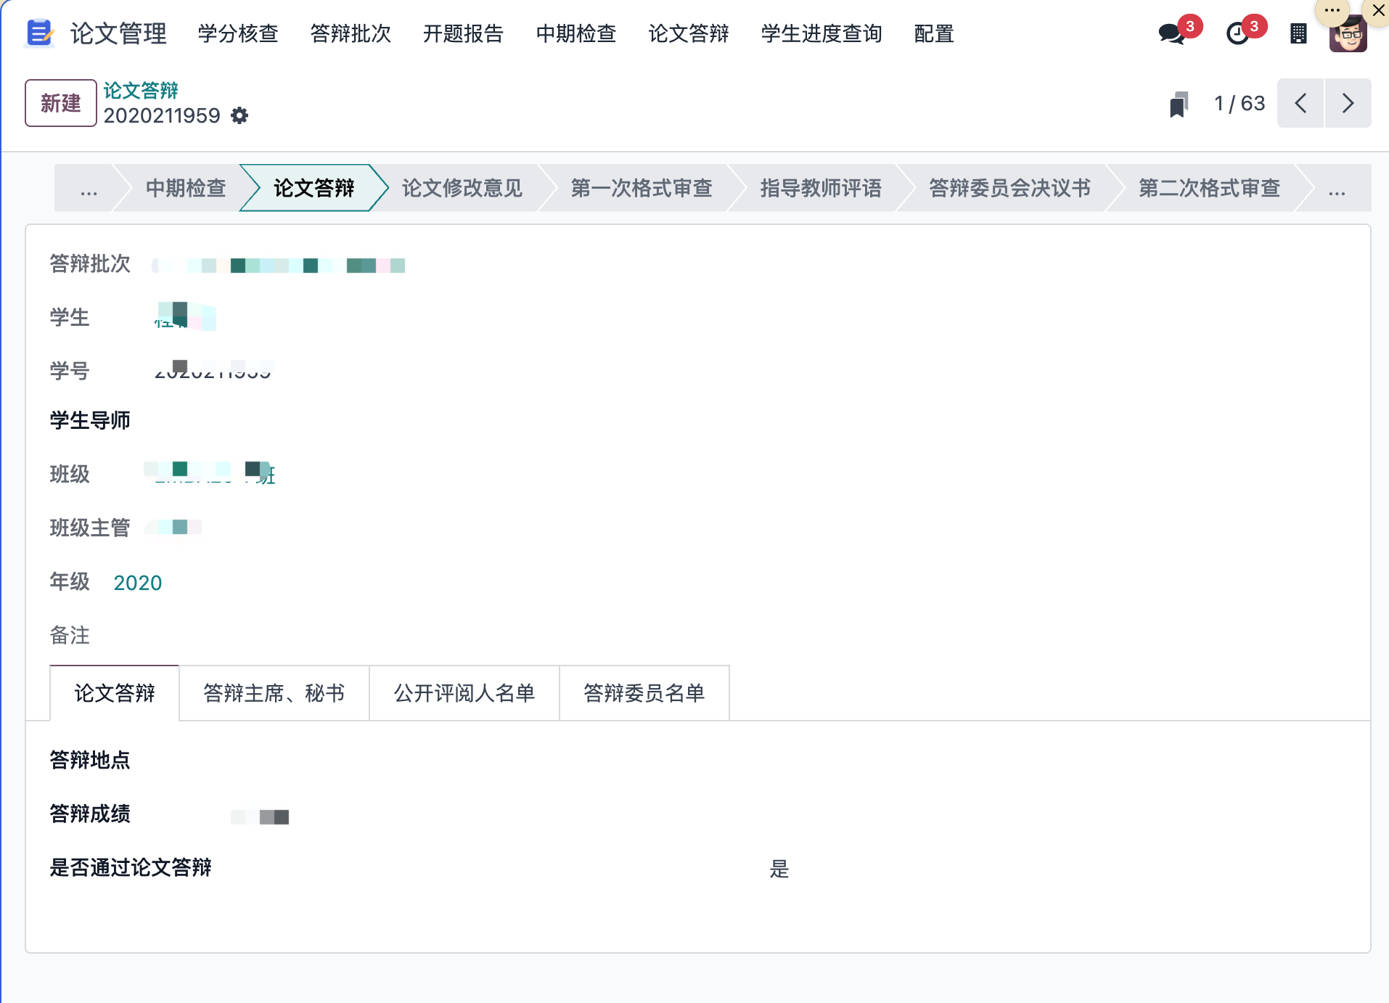This screenshot has height=1003, width=1389.
Task: Open the 学分核查 menu
Action: 238,34
